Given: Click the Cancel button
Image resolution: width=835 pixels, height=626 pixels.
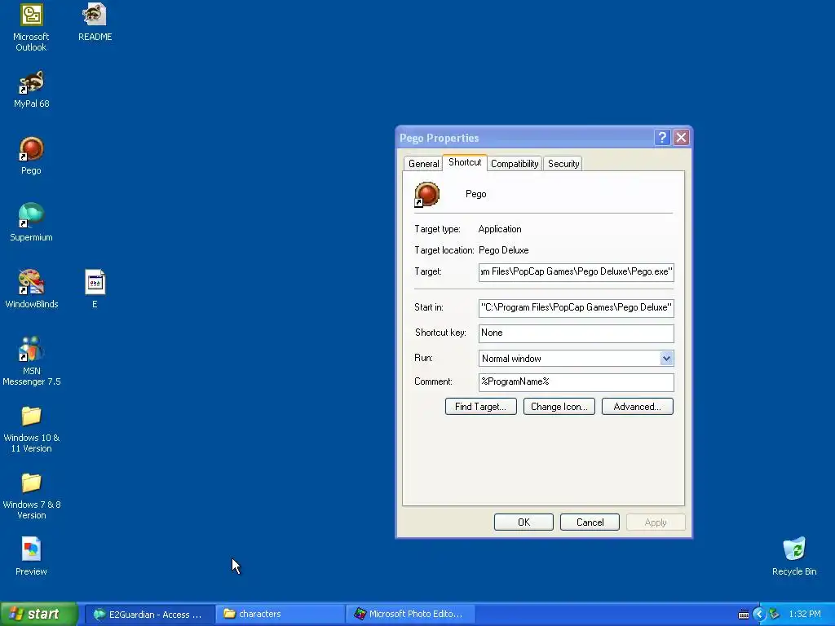Looking at the screenshot, I should point(590,522).
